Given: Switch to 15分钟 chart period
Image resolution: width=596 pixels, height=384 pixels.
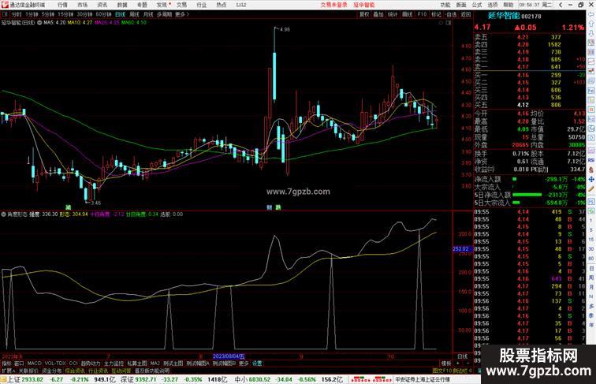Looking at the screenshot, I should click(65, 14).
